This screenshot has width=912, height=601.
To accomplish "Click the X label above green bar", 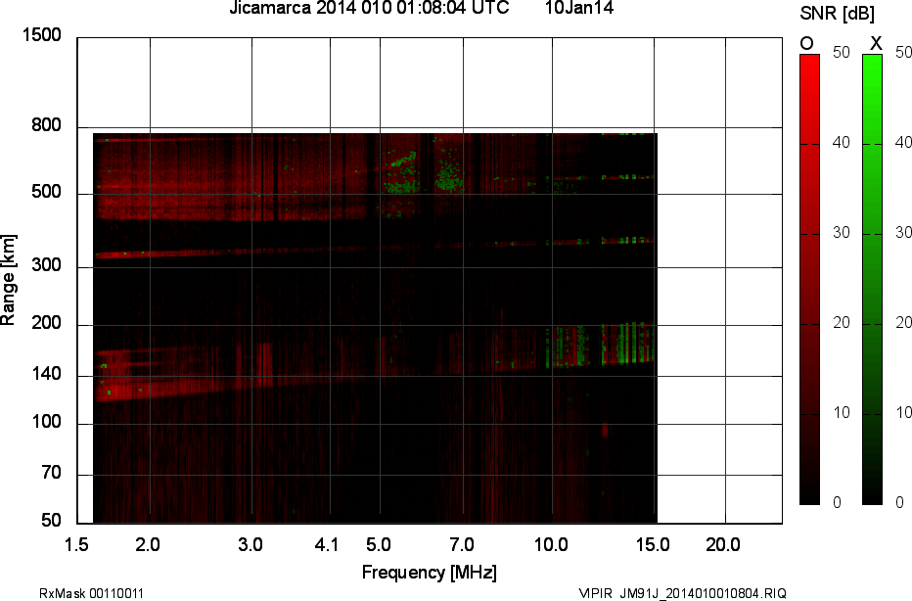I will point(876,43).
